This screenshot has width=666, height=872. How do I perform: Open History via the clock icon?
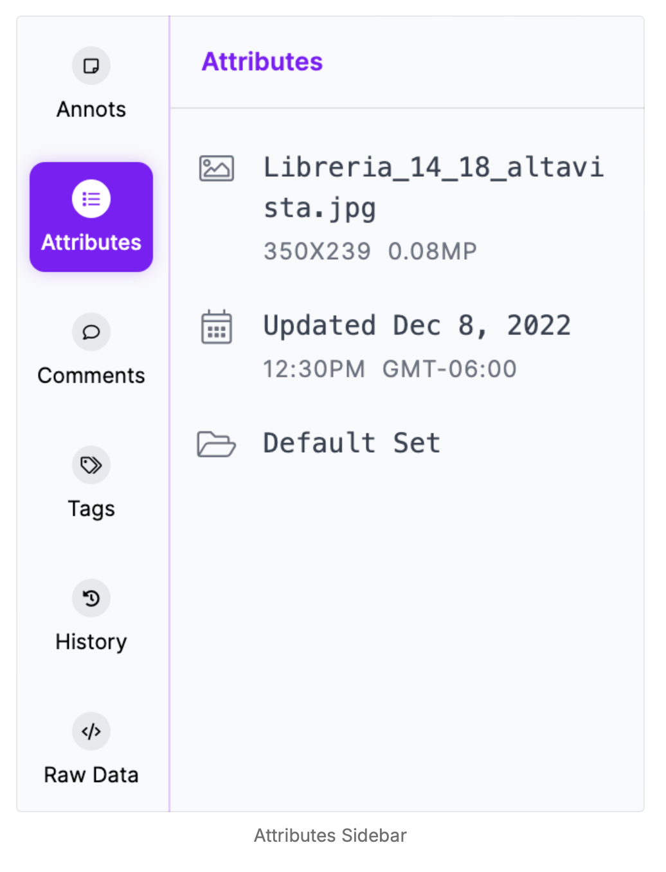91,598
